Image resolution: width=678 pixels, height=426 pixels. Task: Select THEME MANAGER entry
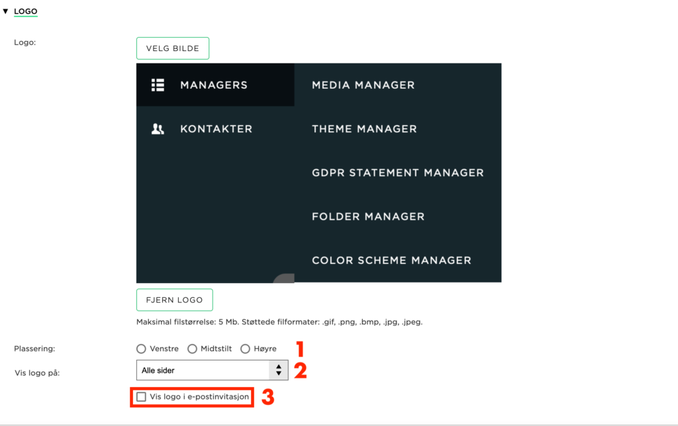(364, 129)
